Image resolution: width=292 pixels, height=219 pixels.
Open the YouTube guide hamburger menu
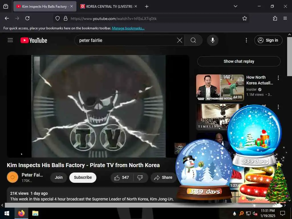pos(10,40)
